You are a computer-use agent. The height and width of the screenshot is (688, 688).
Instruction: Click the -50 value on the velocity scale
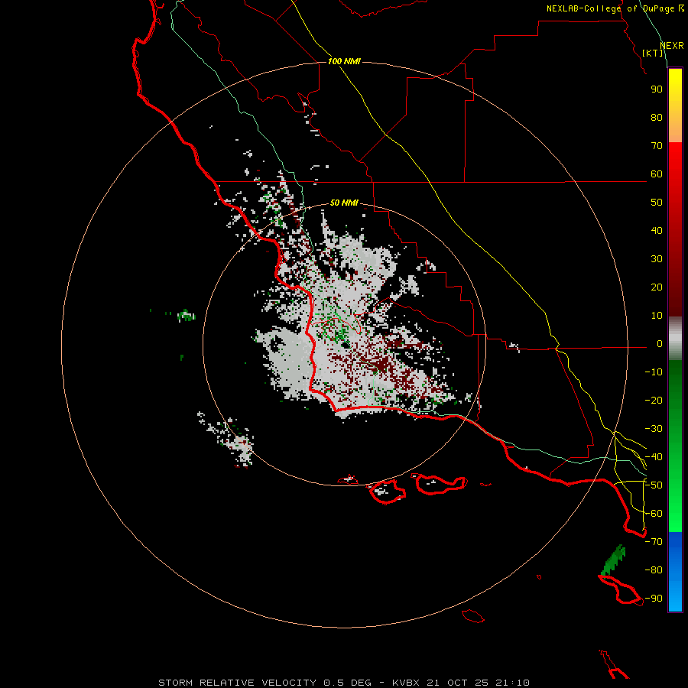tap(654, 485)
